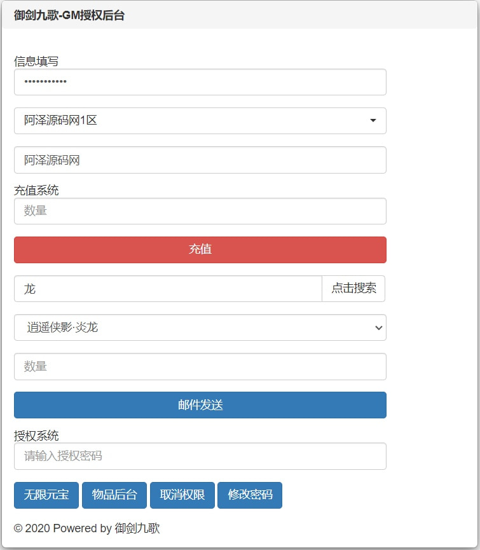Image resolution: width=480 pixels, height=550 pixels.
Task: Click the item search box containing 龙
Action: click(168, 289)
